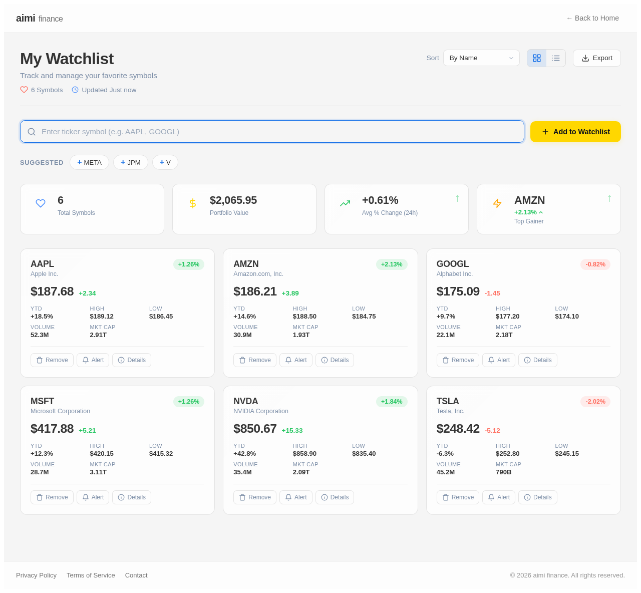View details for TSLA

pos(538,497)
